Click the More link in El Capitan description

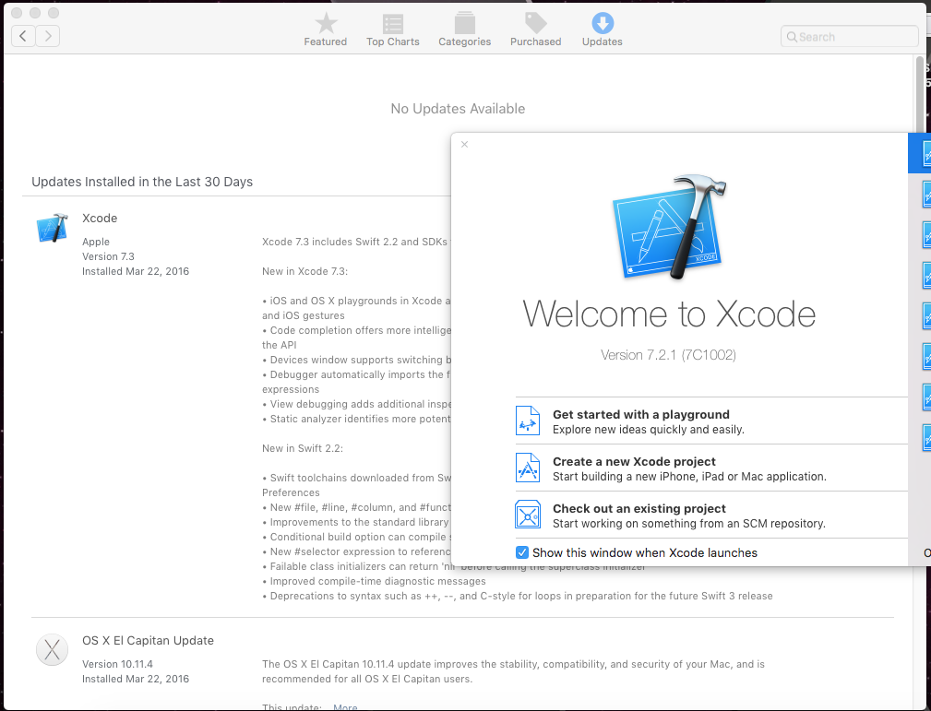[345, 706]
